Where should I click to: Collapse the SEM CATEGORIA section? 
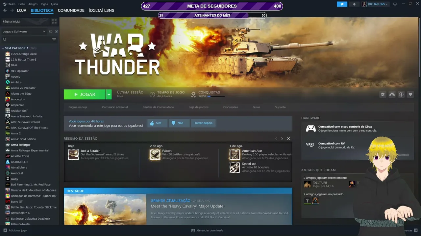3,48
